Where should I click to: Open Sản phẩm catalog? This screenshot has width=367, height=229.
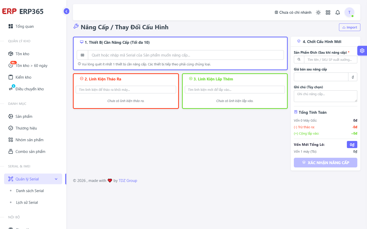(33, 116)
